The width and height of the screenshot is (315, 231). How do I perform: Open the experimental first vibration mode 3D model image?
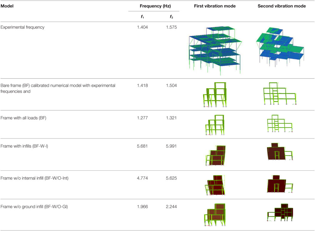pos(215,50)
